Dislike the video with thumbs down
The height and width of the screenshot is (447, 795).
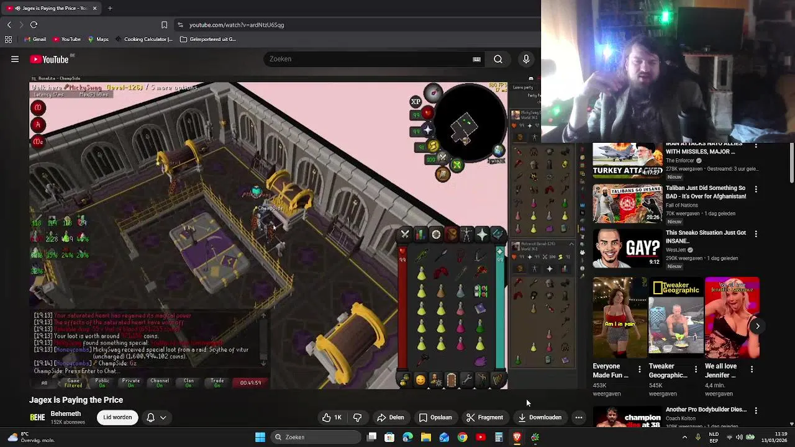click(358, 417)
